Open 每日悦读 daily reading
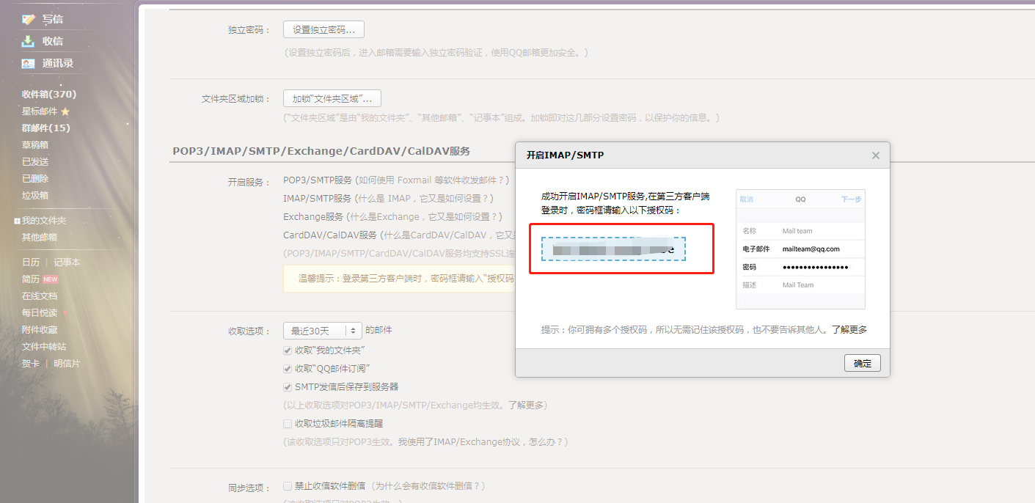This screenshot has height=503, width=1035. tap(40, 313)
